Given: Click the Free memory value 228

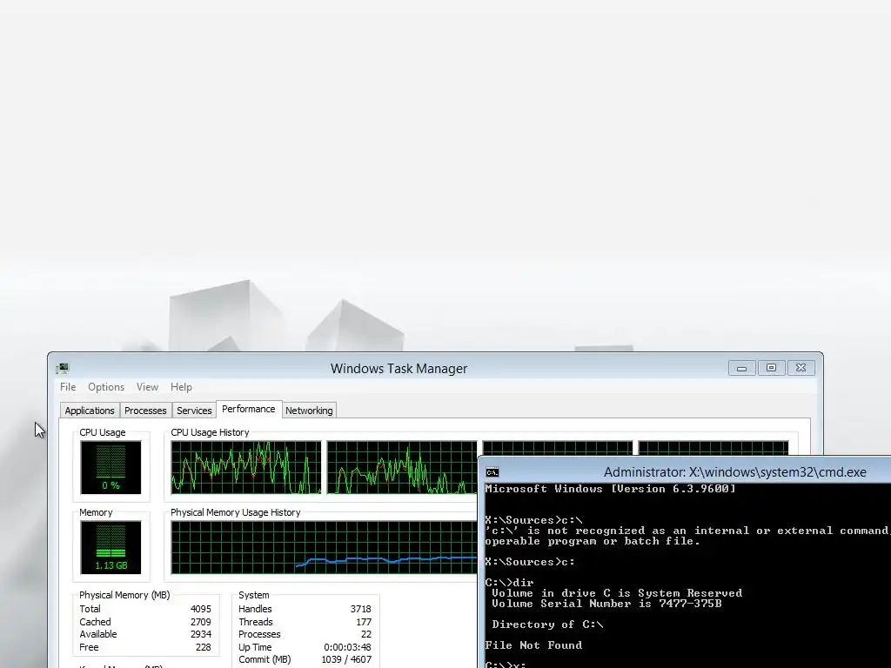Looking at the screenshot, I should point(204,647).
